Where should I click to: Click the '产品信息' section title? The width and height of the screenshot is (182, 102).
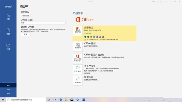[x=78, y=13]
